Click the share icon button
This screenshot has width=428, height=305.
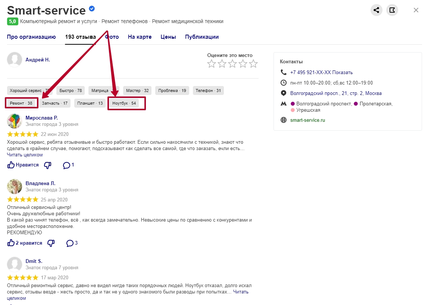point(377,10)
